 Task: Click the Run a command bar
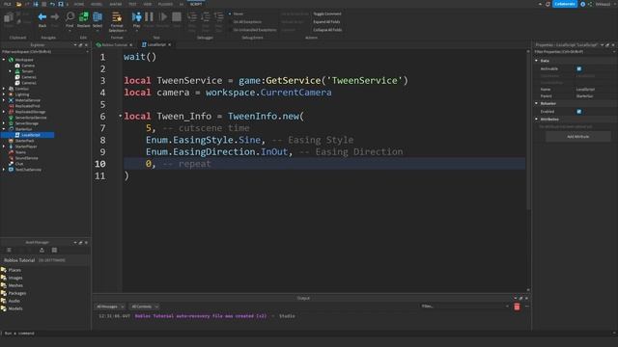[x=309, y=334]
